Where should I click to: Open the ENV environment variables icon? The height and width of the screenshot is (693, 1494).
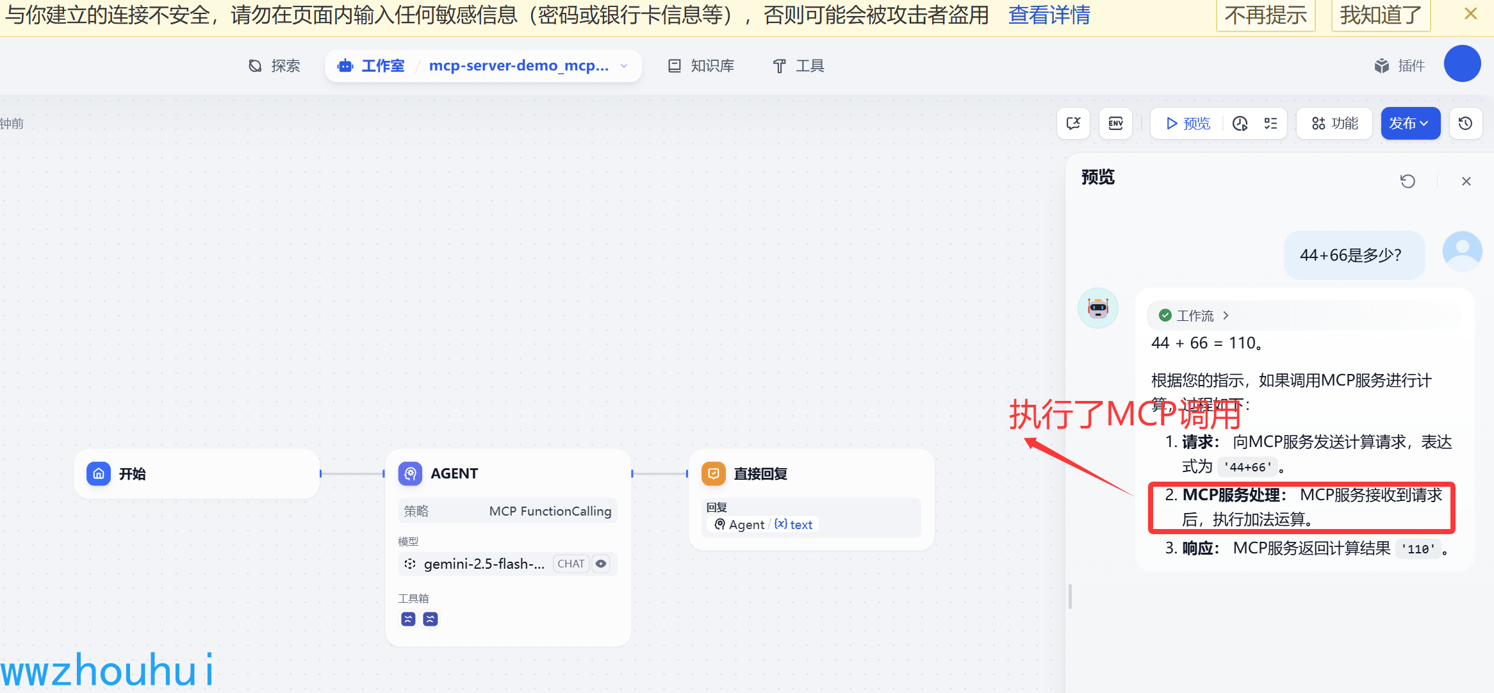pos(1115,124)
